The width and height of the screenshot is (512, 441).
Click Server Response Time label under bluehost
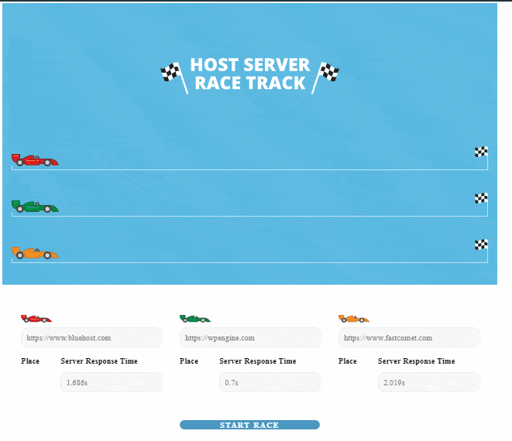99,361
